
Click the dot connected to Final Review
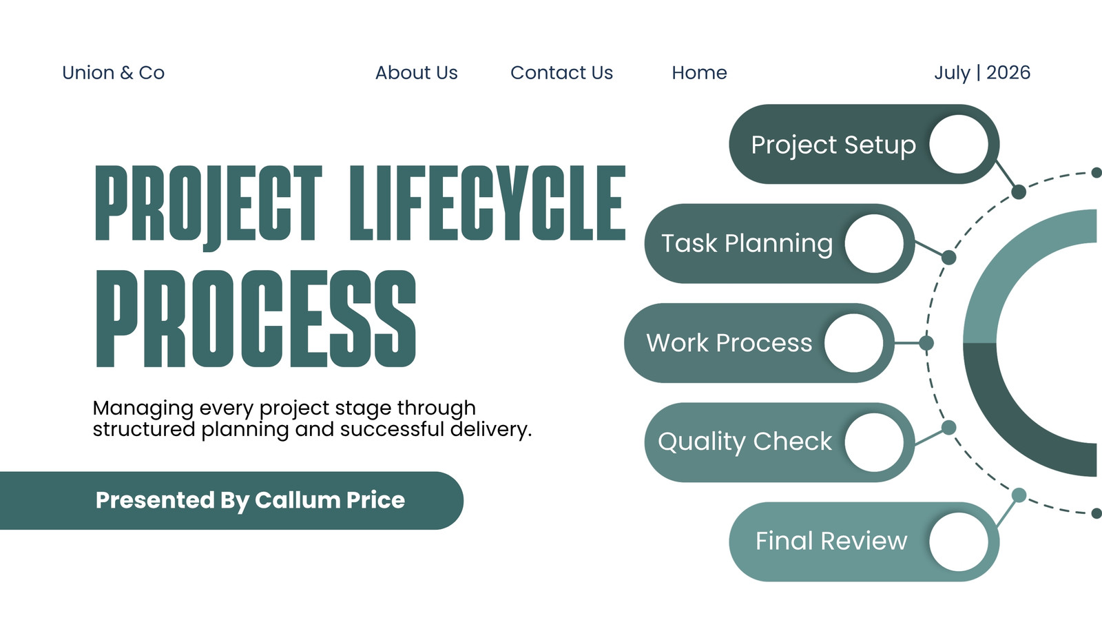pyautogui.click(x=1019, y=495)
